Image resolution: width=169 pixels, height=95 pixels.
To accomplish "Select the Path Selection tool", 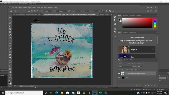I will (10, 66).
